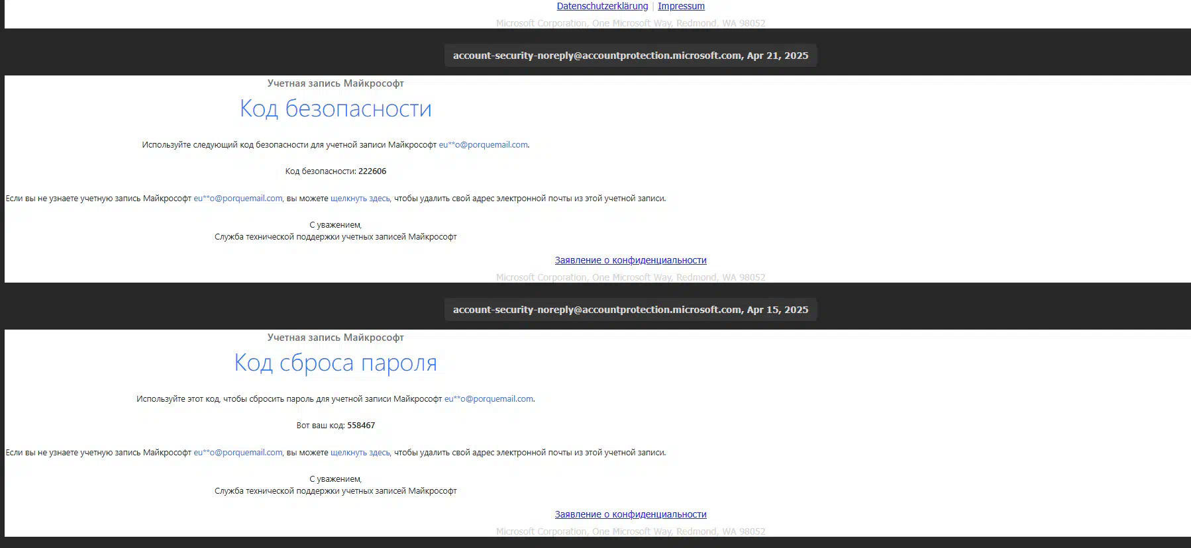This screenshot has height=548, width=1191.
Task: Click 'Учетная запись Майкрософт' above 'Код безопасности'
Action: [336, 83]
